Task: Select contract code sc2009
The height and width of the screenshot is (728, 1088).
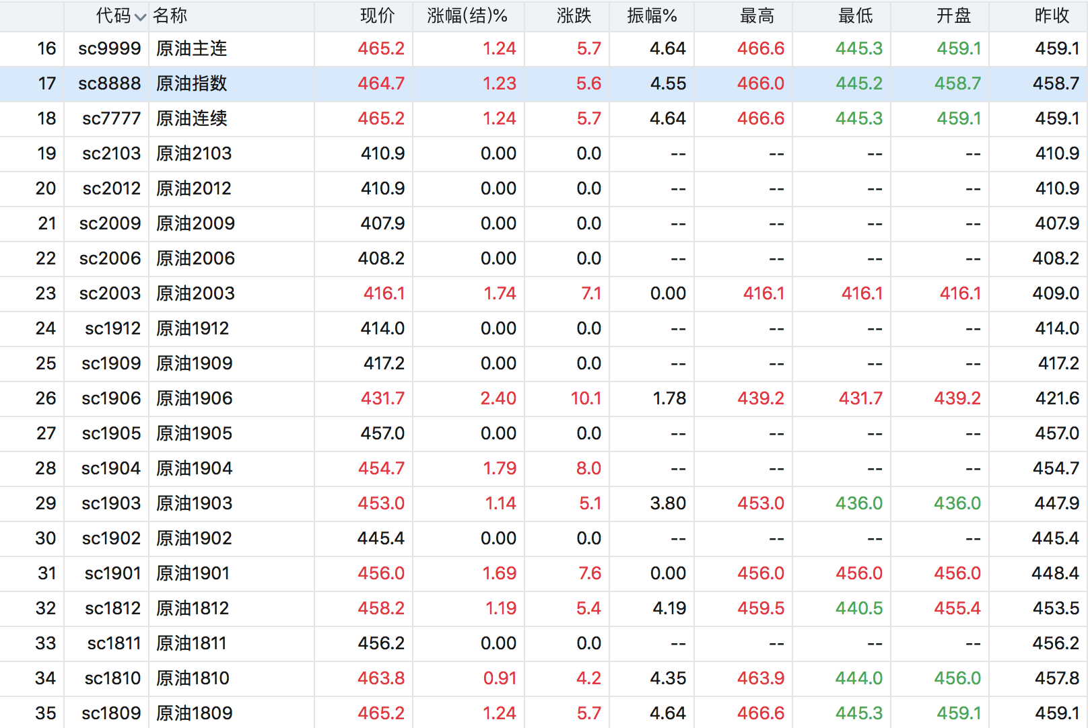Action: (x=110, y=223)
